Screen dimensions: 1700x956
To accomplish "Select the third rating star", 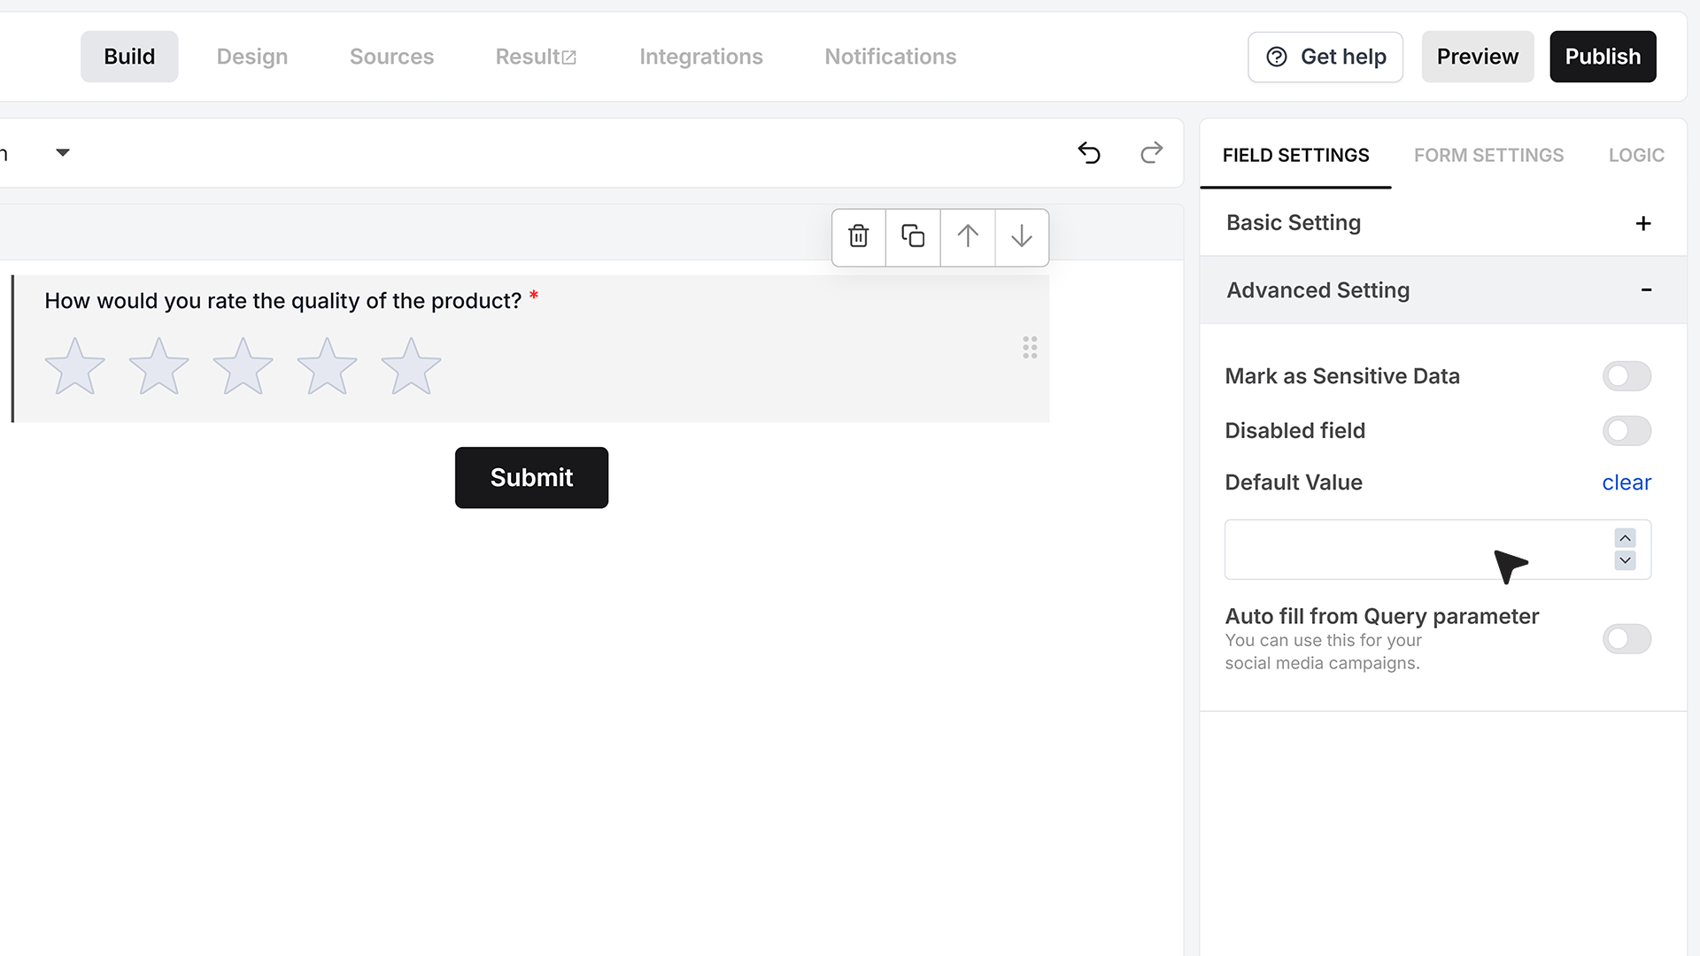I will 243,366.
